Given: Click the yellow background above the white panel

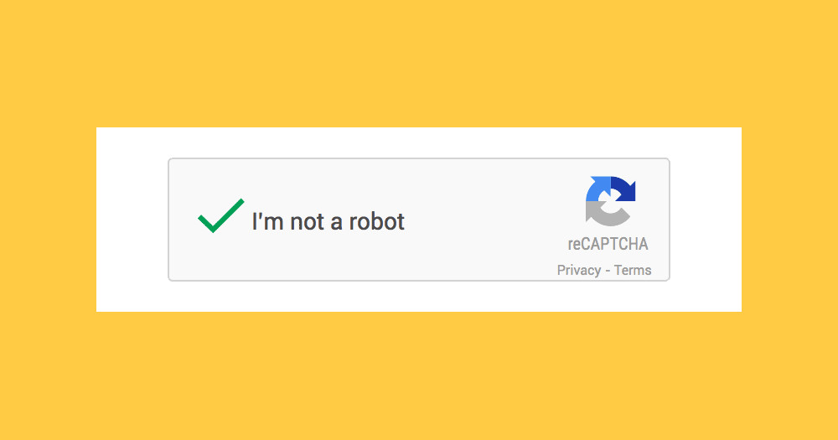Looking at the screenshot, I should coord(418,63).
